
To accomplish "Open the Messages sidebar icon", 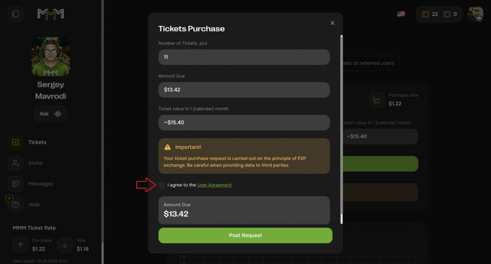I will click(16, 184).
